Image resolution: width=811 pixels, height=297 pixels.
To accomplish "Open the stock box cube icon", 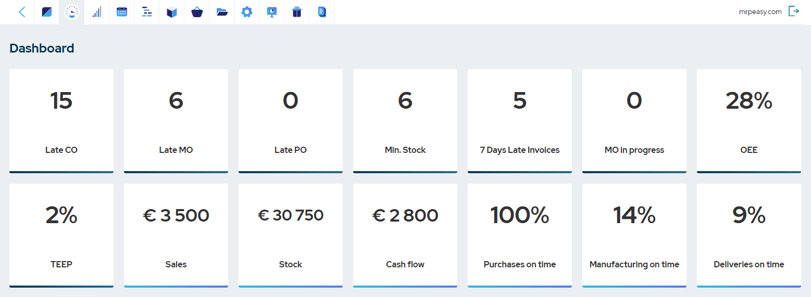I will (x=172, y=12).
